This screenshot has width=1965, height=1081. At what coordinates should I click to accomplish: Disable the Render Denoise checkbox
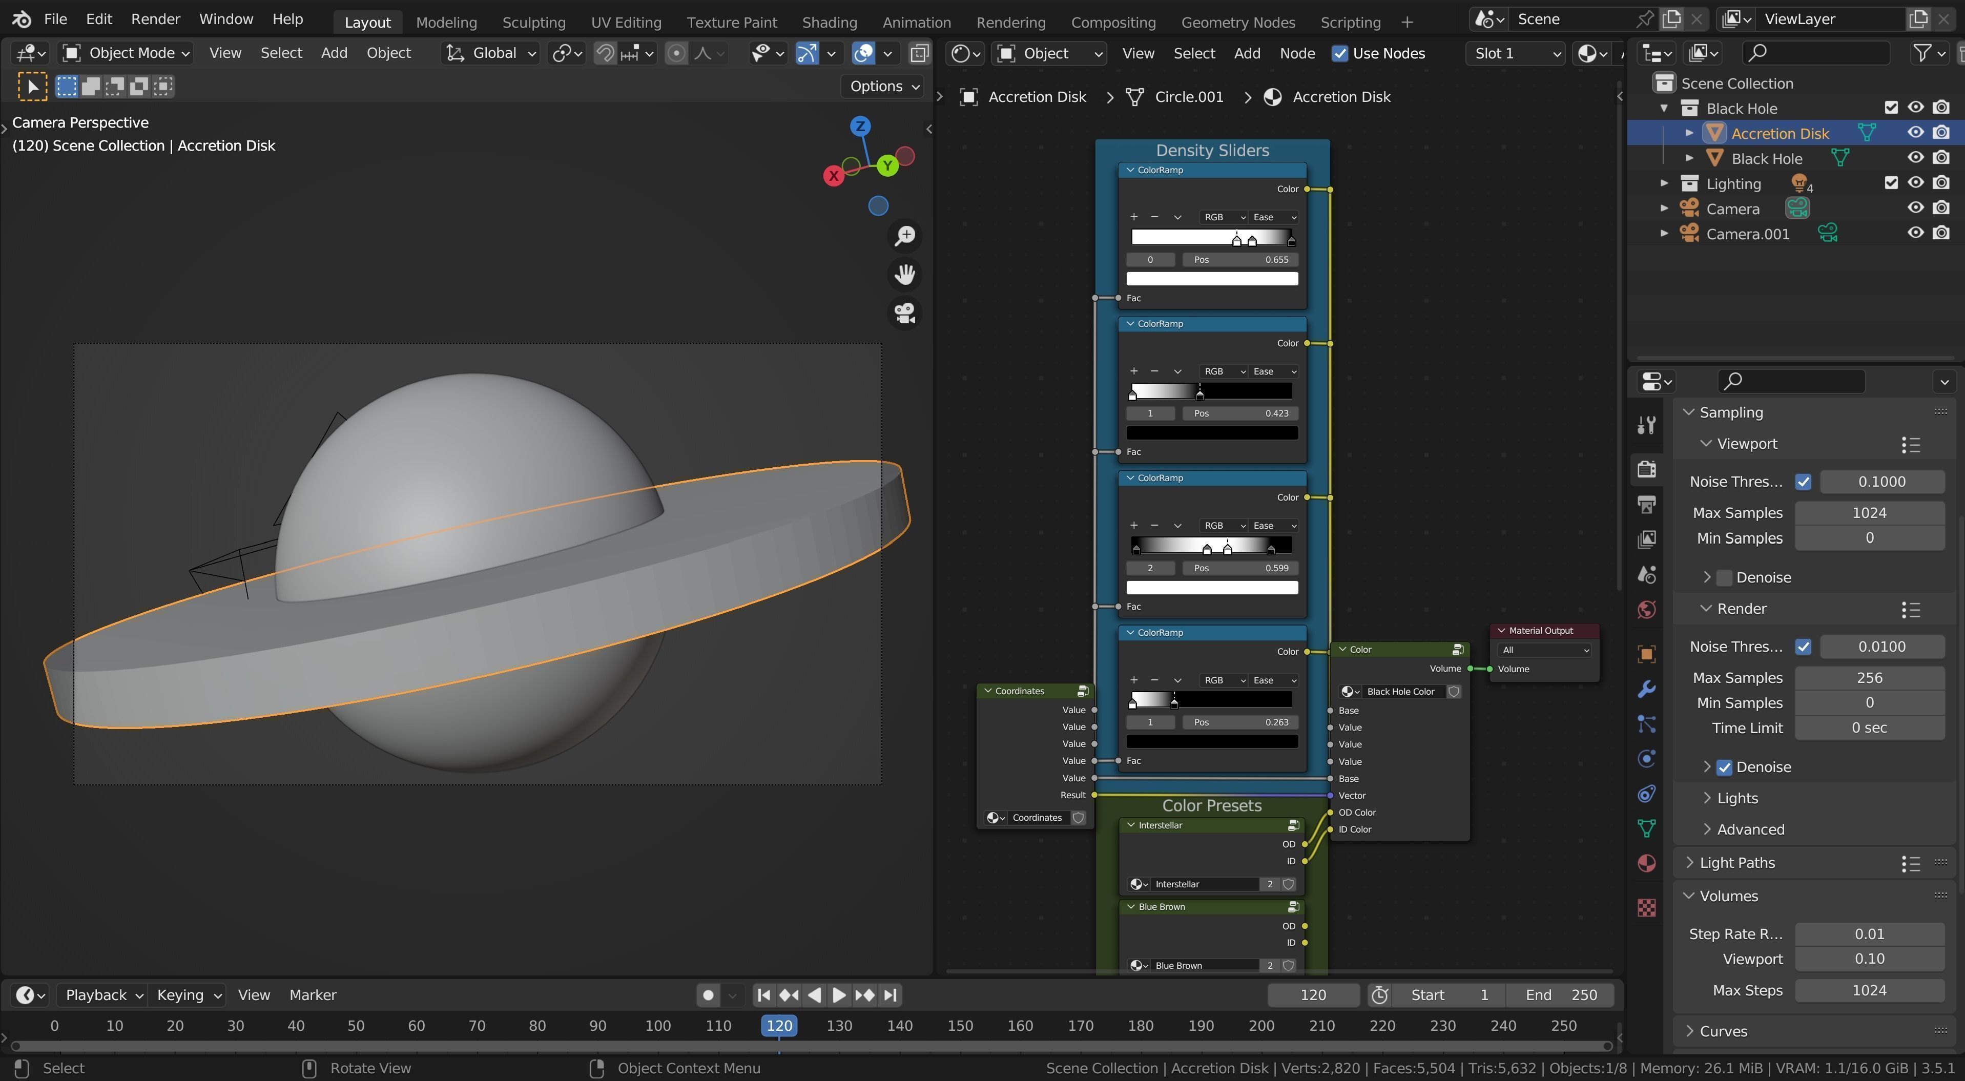(1724, 767)
